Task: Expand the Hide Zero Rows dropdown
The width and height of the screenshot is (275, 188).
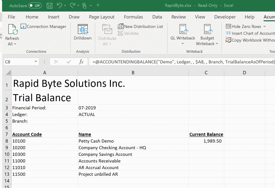Action: [x=265, y=27]
